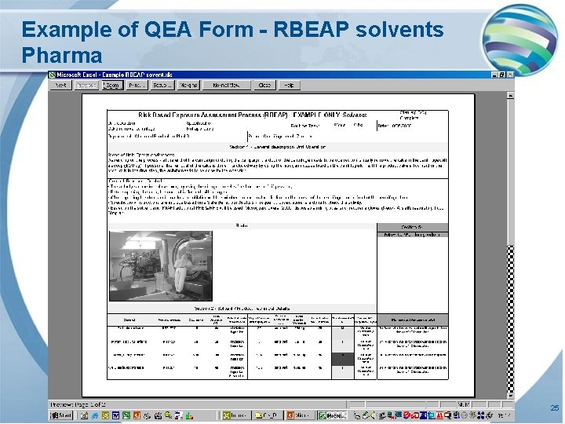Show Margins in the print preview
This screenshot has height=424, width=565.
click(x=188, y=86)
